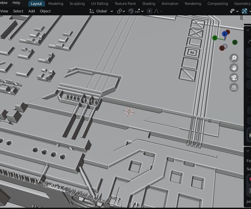Toggle the Show Gizmo button

pos(244,11)
